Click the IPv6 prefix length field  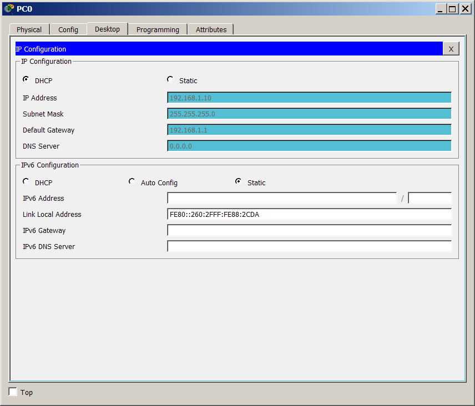[429, 198]
